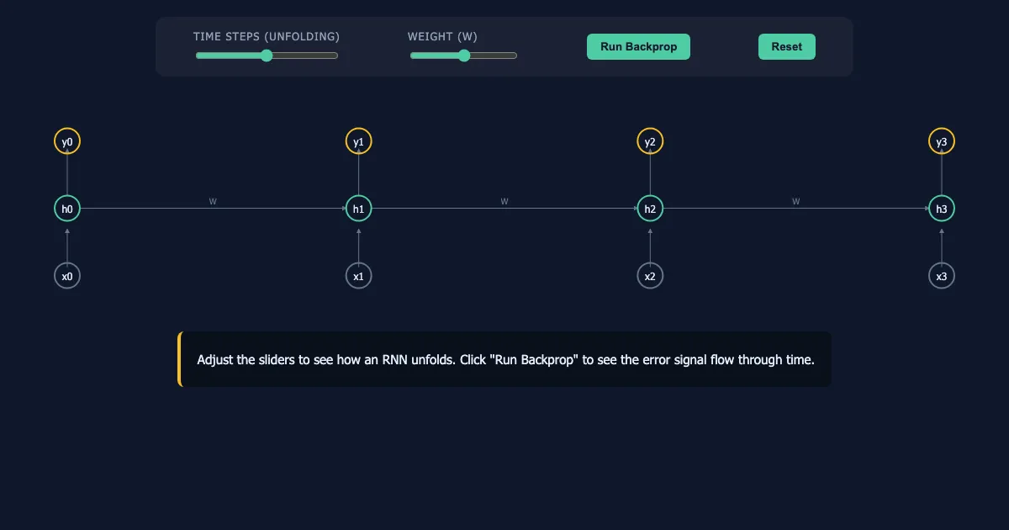Select hidden state node h2
Screen dimensions: 1009x530
tap(650, 209)
